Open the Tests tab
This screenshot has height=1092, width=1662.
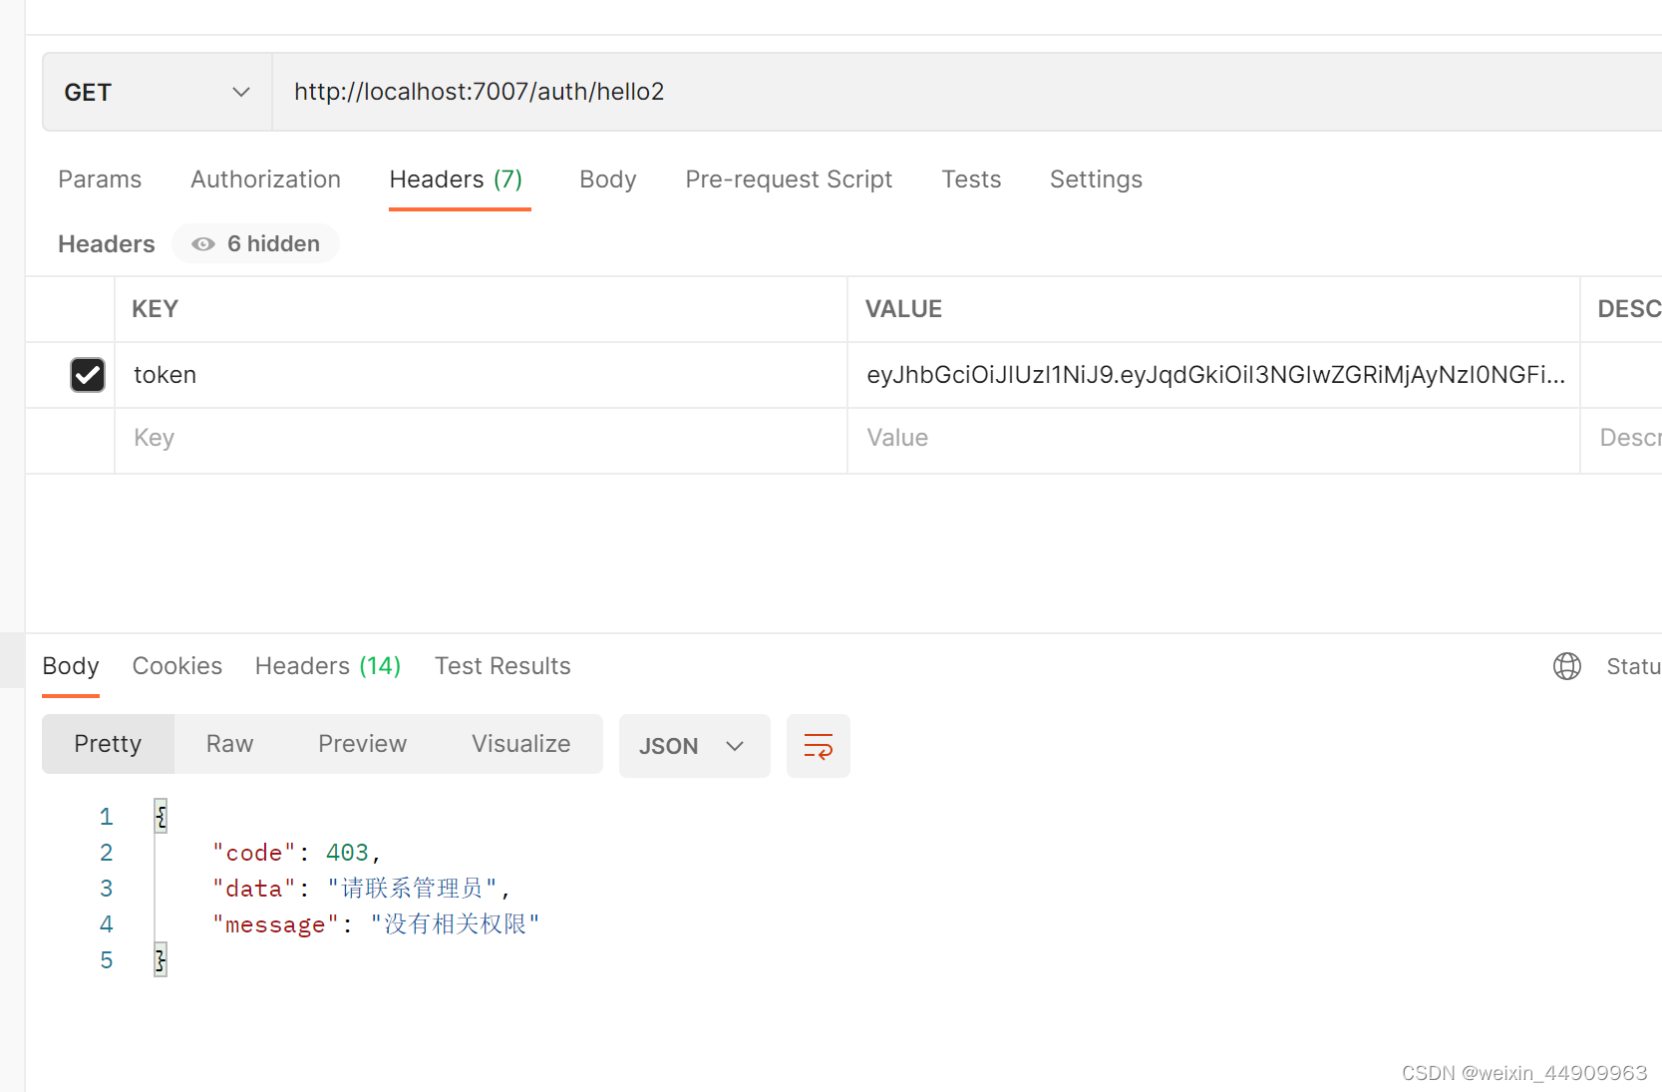(971, 180)
